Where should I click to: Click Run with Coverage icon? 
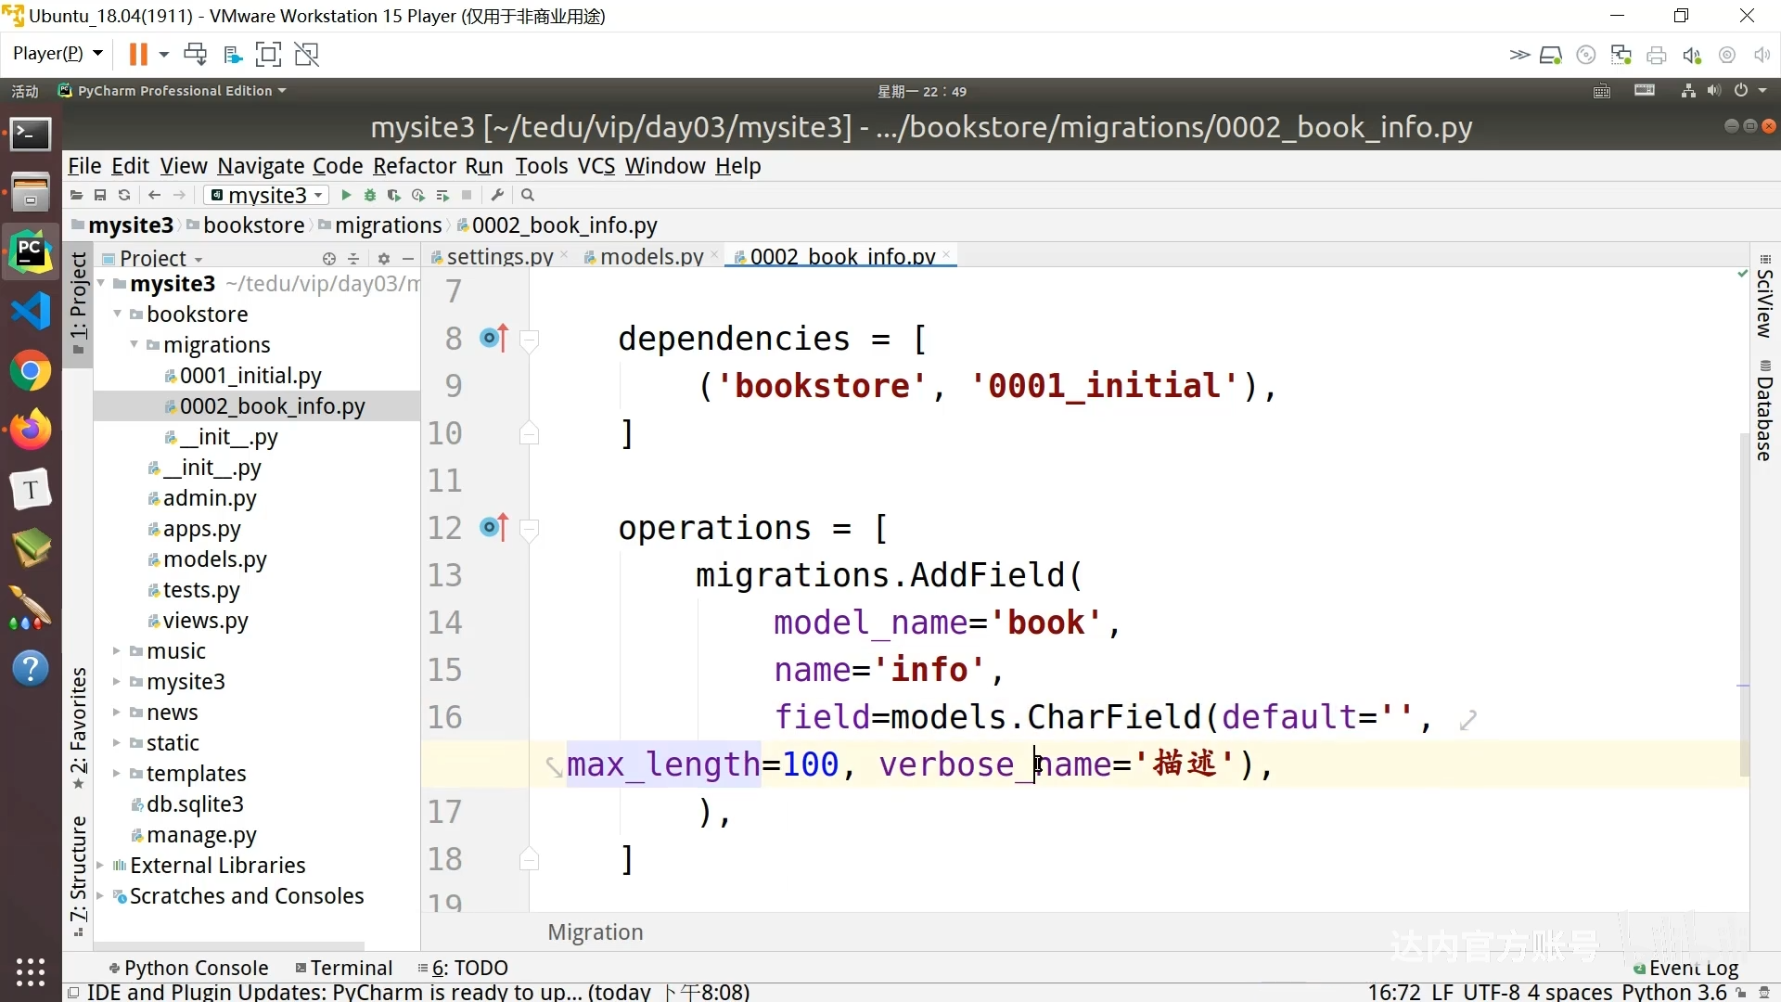pyautogui.click(x=394, y=195)
